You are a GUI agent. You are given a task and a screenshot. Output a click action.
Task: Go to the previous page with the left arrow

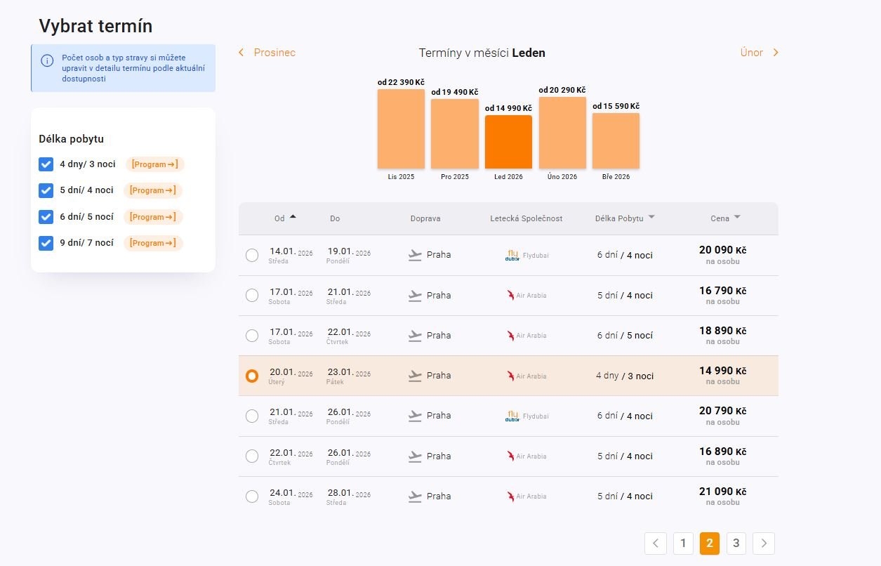(x=656, y=543)
